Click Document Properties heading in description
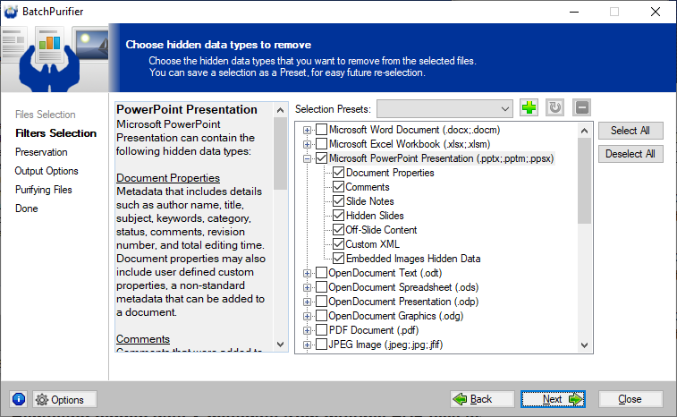The height and width of the screenshot is (417, 677). tap(168, 178)
